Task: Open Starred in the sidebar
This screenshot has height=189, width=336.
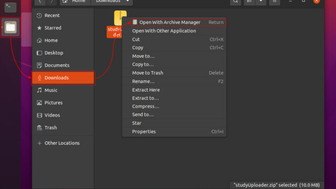Action: point(63,28)
